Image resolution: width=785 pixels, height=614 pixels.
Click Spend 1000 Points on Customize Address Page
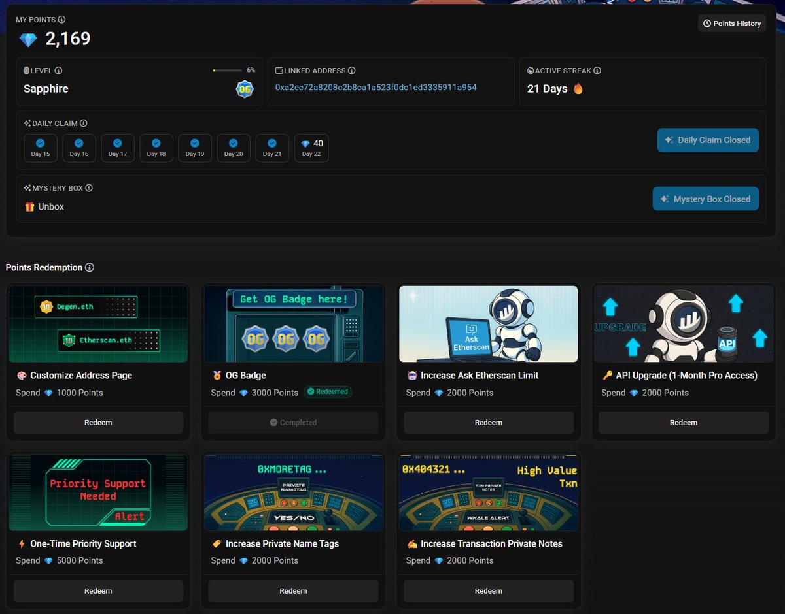click(60, 393)
